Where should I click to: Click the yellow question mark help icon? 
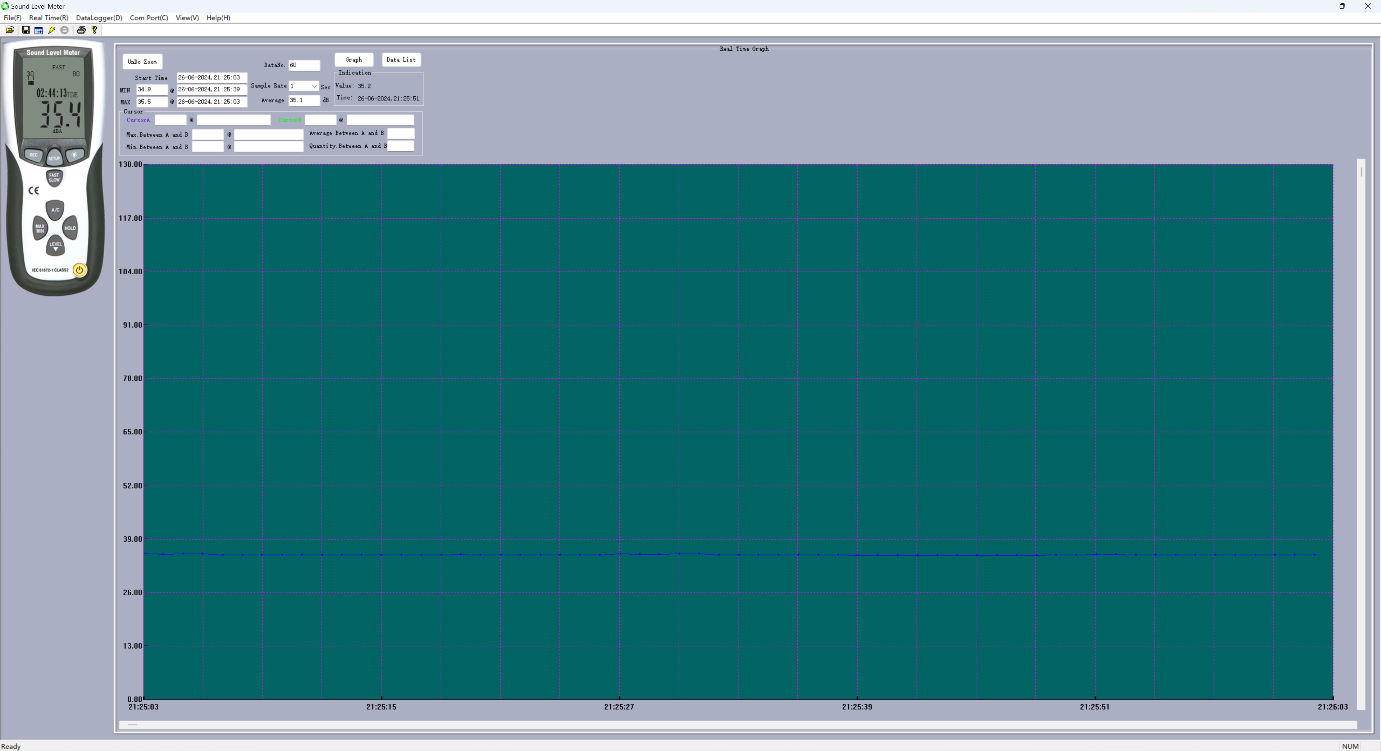[x=94, y=30]
